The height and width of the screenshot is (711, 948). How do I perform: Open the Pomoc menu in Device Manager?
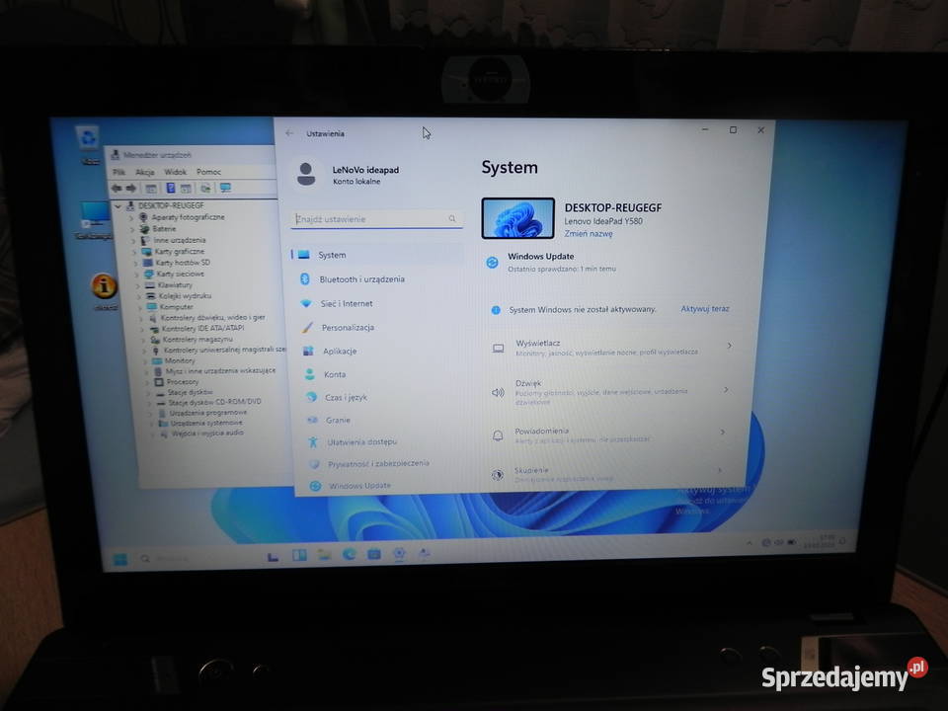208,172
